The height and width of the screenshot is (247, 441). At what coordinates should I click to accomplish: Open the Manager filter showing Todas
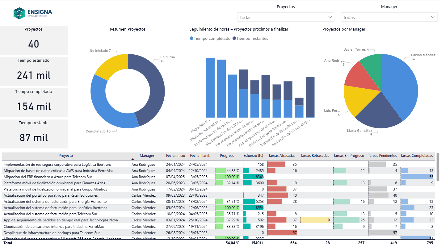point(389,17)
